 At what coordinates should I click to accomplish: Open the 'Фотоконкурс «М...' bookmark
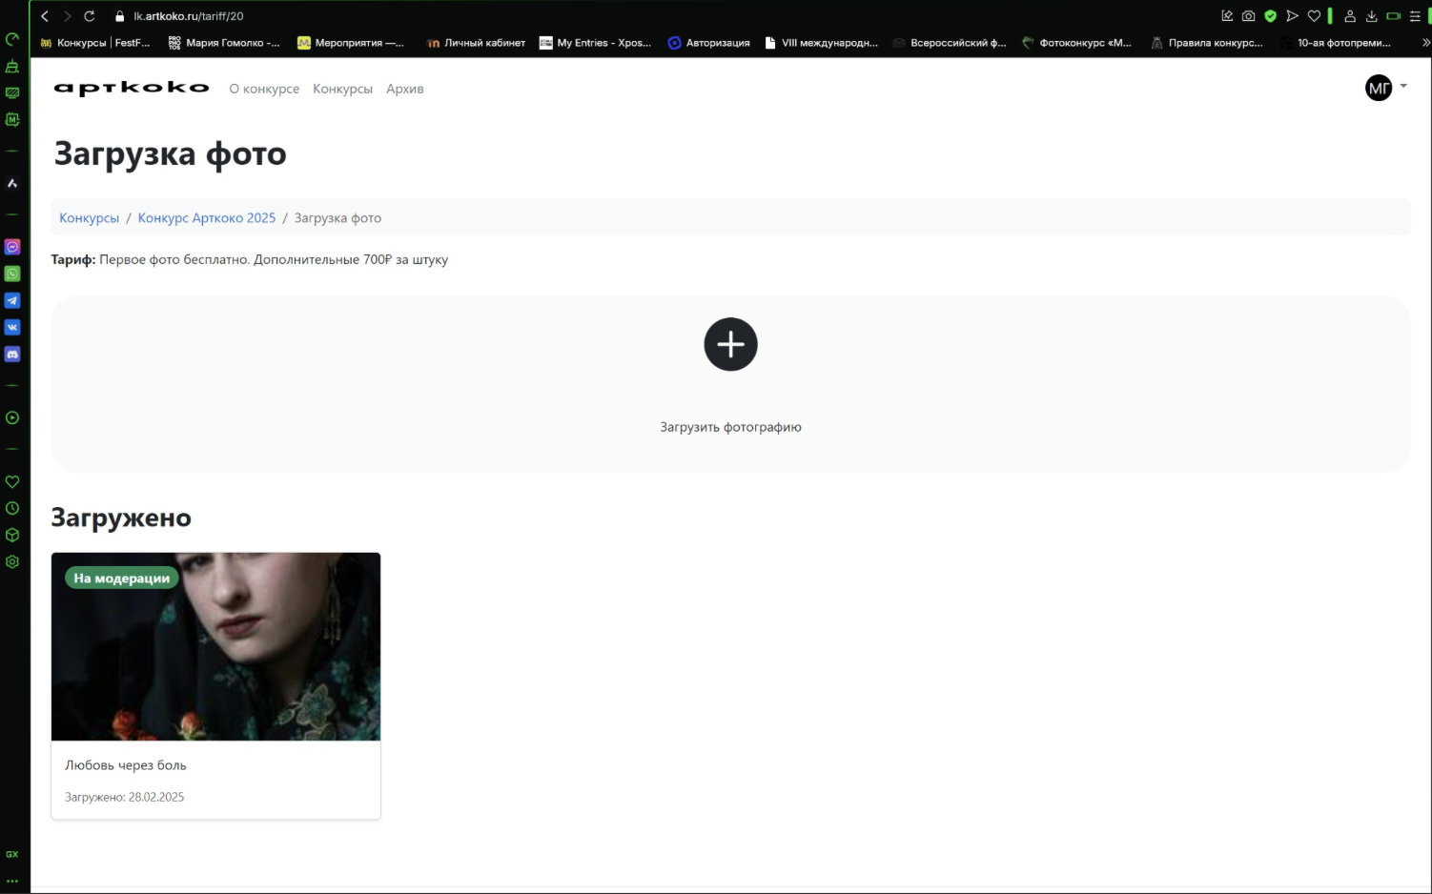1076,43
